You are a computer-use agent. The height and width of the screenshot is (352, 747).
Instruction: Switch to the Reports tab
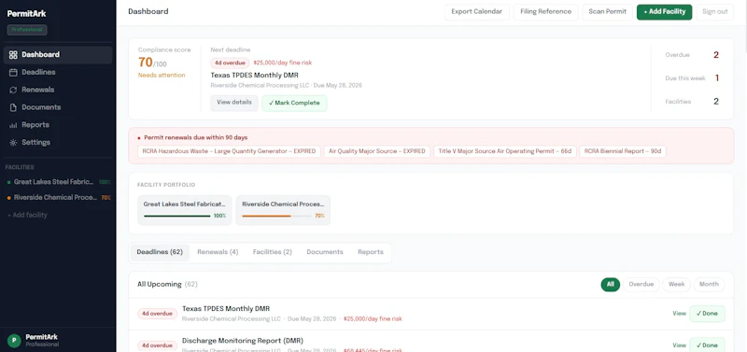coord(371,252)
